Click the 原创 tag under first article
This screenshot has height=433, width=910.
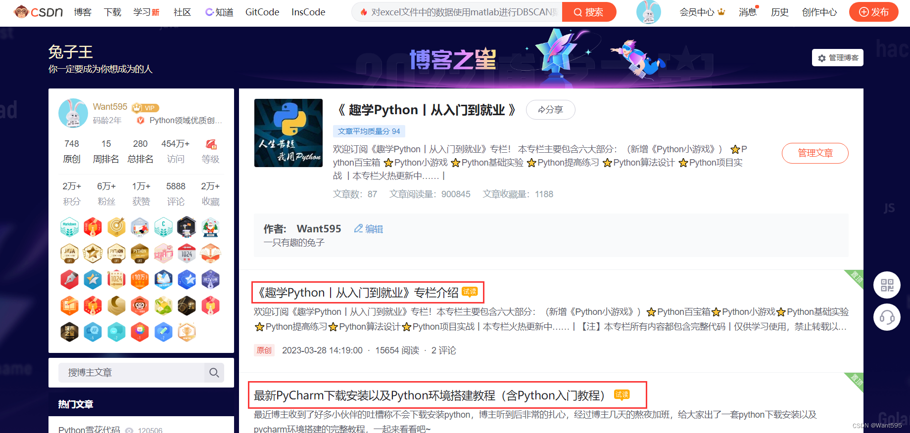pos(264,350)
